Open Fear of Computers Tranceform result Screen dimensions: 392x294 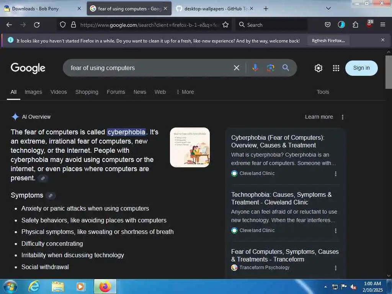(285, 255)
